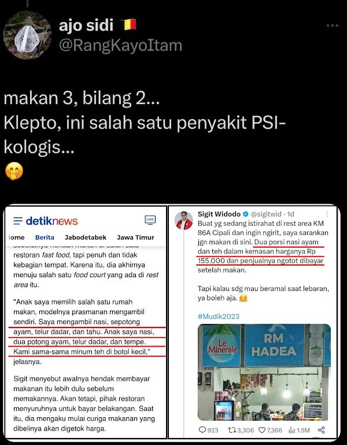Switch to the Jawa Timur tab
This screenshot has width=347, height=445.
click(x=135, y=237)
